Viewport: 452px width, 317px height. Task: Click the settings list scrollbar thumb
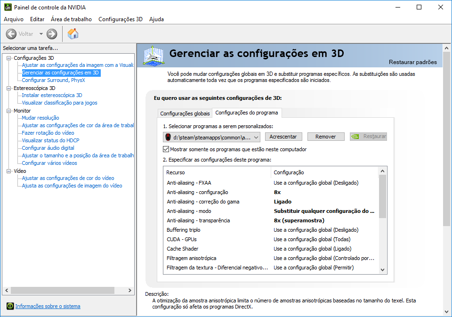pos(382,196)
